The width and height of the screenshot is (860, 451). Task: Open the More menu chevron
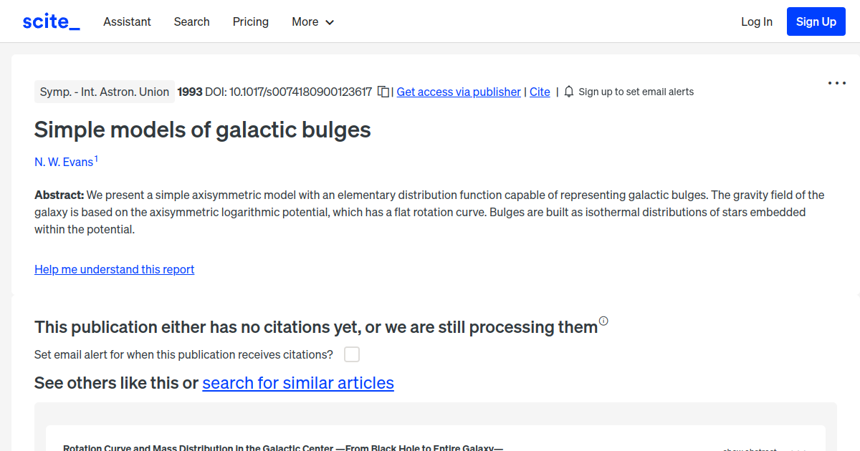(x=329, y=22)
